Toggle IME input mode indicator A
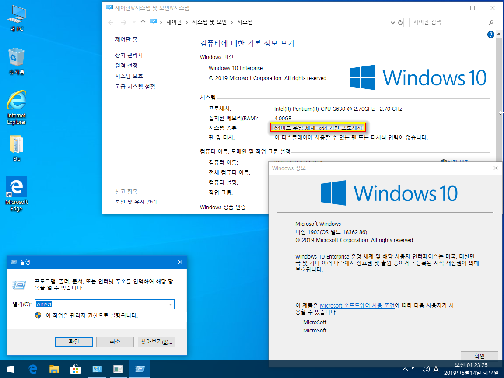The image size is (504, 378). click(x=436, y=369)
